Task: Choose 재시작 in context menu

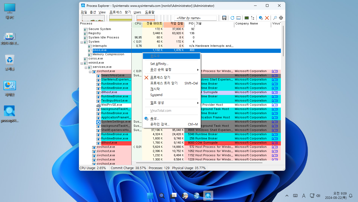Action: (x=171, y=89)
